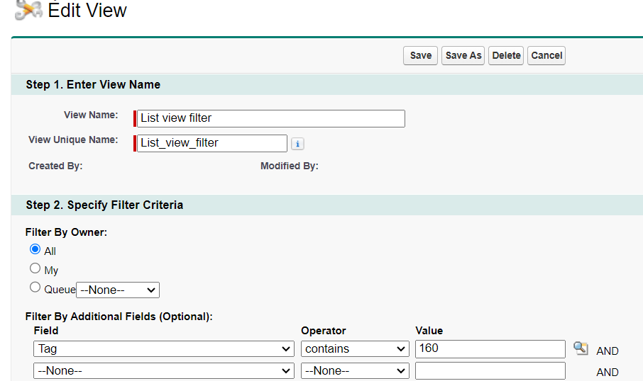Hit the Cancel button

coord(546,55)
